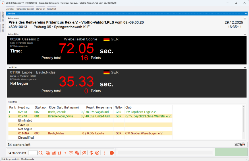Open the three-dots more options menu

[x=105, y=153]
